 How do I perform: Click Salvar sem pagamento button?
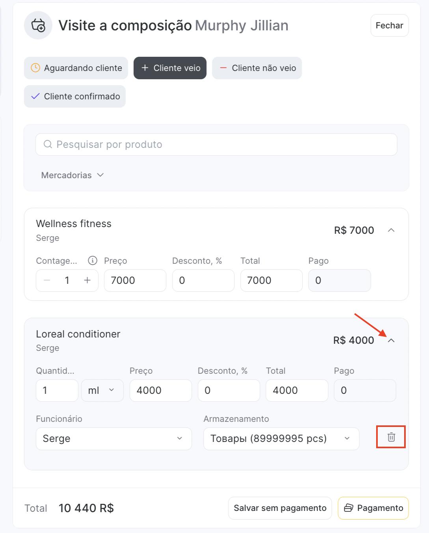tap(280, 508)
